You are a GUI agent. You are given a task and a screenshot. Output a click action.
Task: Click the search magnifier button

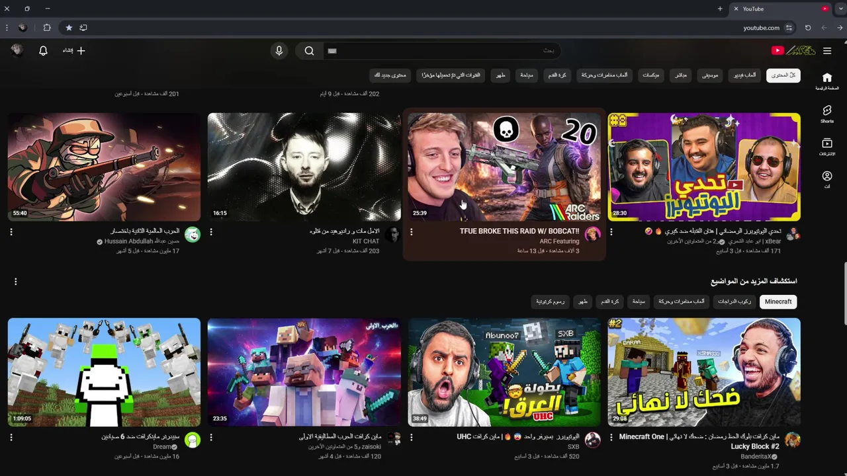(x=309, y=51)
